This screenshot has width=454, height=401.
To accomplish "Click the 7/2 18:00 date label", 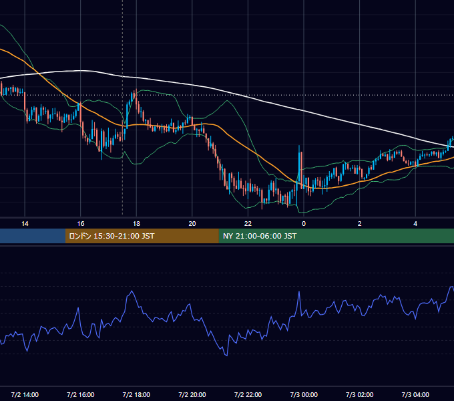I will click(x=136, y=394).
